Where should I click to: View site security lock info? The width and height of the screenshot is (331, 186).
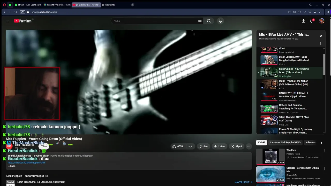coord(28,12)
